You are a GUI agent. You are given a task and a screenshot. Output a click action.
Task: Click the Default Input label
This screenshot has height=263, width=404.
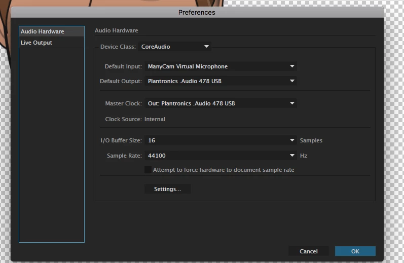click(x=123, y=66)
